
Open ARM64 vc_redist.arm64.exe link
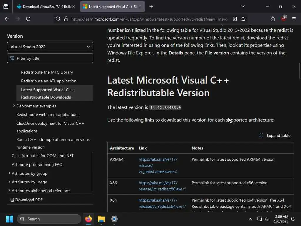point(158,165)
